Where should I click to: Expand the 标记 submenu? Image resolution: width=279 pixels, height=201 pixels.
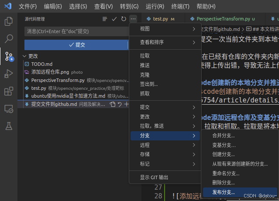click(x=165, y=164)
